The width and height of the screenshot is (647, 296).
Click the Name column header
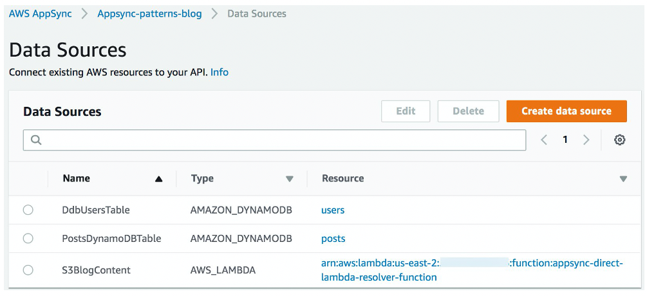pos(77,179)
